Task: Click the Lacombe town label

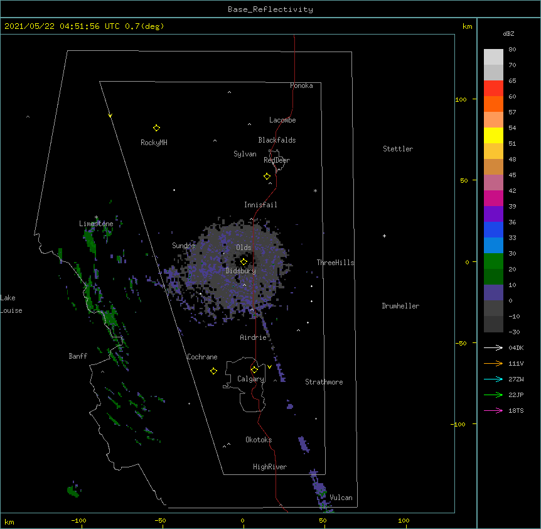Action: point(282,120)
